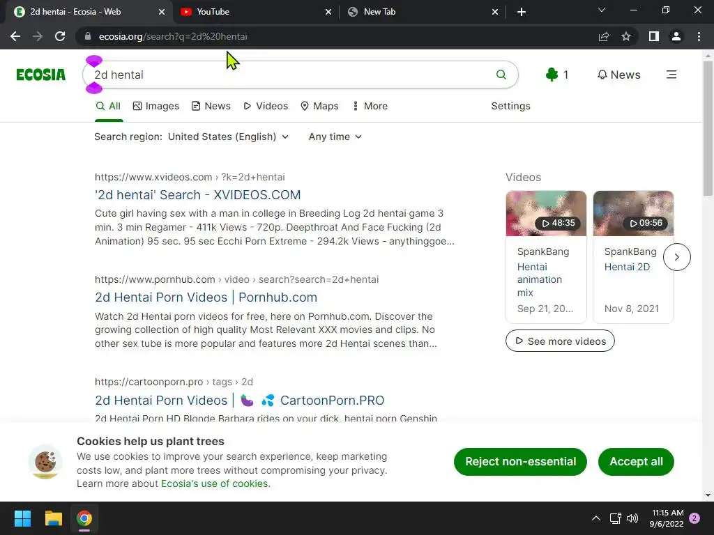The height and width of the screenshot is (535, 714).
Task: Open the Ecosia hamburger menu
Action: tap(671, 75)
